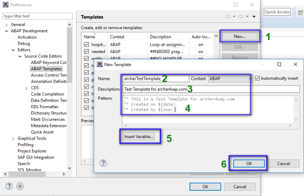Expand the General tree node
The width and height of the screenshot is (304, 196).
point(7,25)
